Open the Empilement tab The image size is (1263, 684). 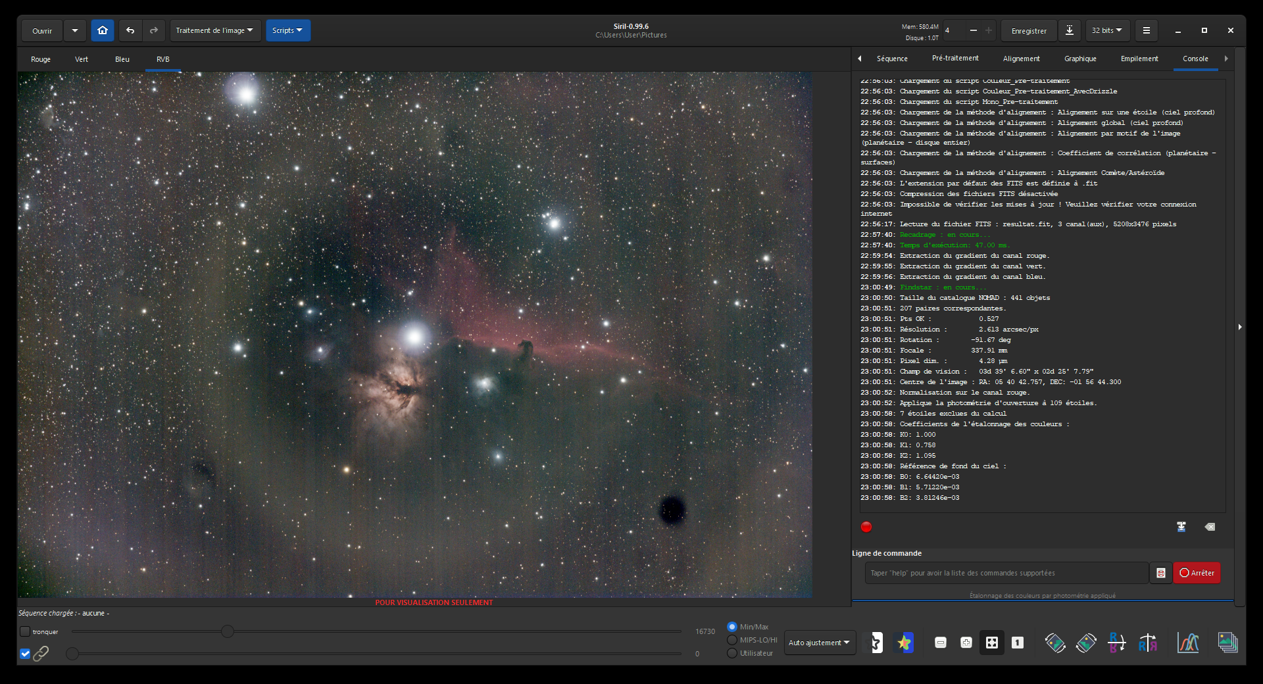click(x=1139, y=59)
